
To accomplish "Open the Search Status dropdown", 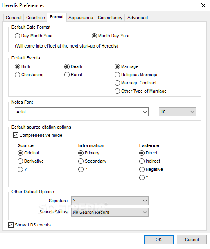I will coord(110,212).
